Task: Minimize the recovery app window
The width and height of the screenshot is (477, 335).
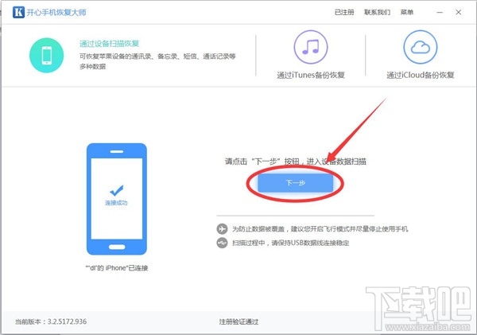Action: coord(440,13)
